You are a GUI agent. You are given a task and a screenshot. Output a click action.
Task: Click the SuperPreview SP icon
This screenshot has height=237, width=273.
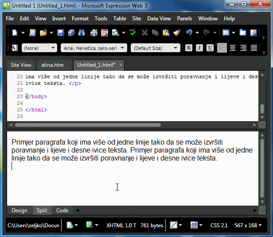[105, 33]
